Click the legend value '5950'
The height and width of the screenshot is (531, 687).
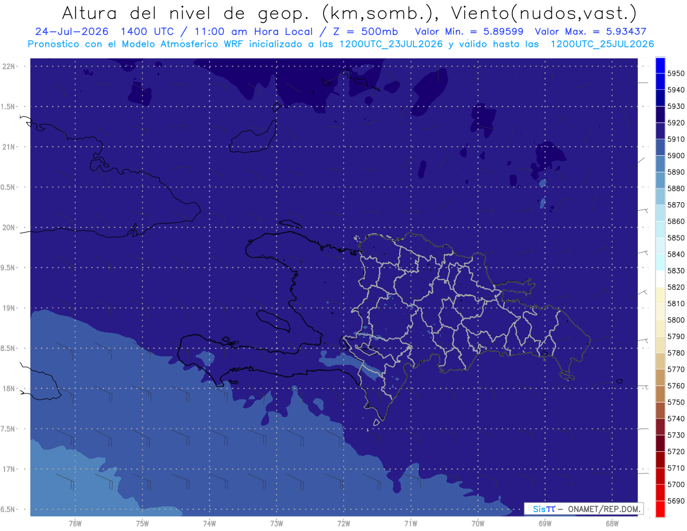click(x=676, y=73)
